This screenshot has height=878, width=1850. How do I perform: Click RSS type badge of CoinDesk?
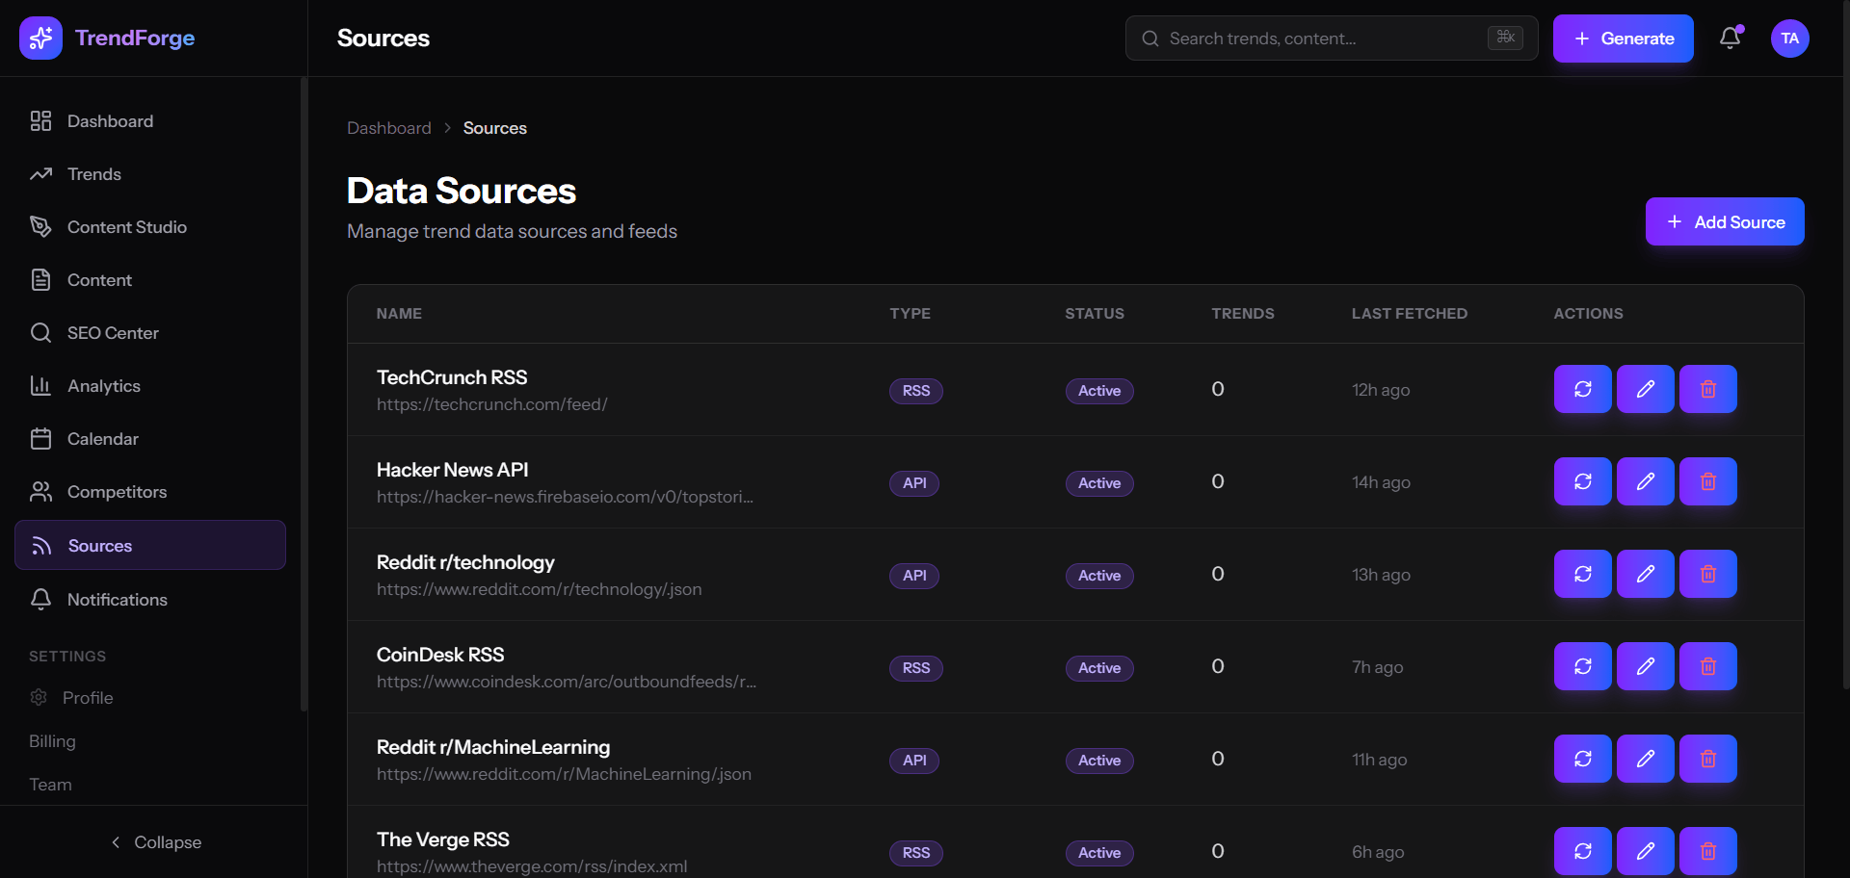(916, 668)
